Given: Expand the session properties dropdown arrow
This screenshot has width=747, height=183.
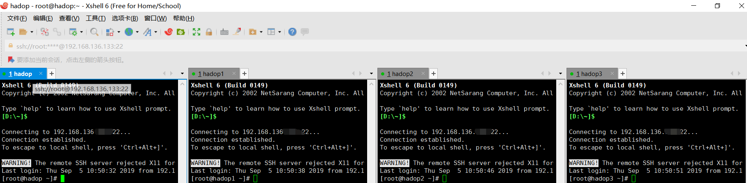Looking at the screenshot, I should pyautogui.click(x=81, y=32).
